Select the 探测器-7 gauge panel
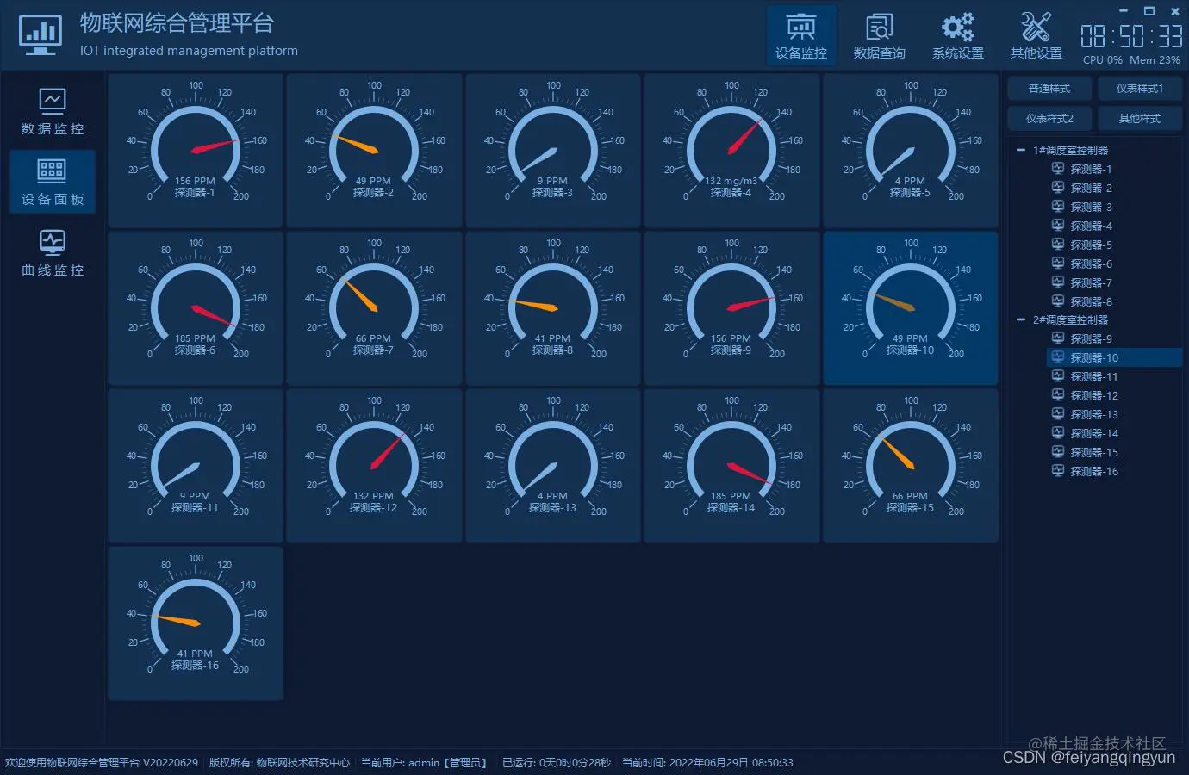Screen dimensions: 1189x775 tap(374, 308)
